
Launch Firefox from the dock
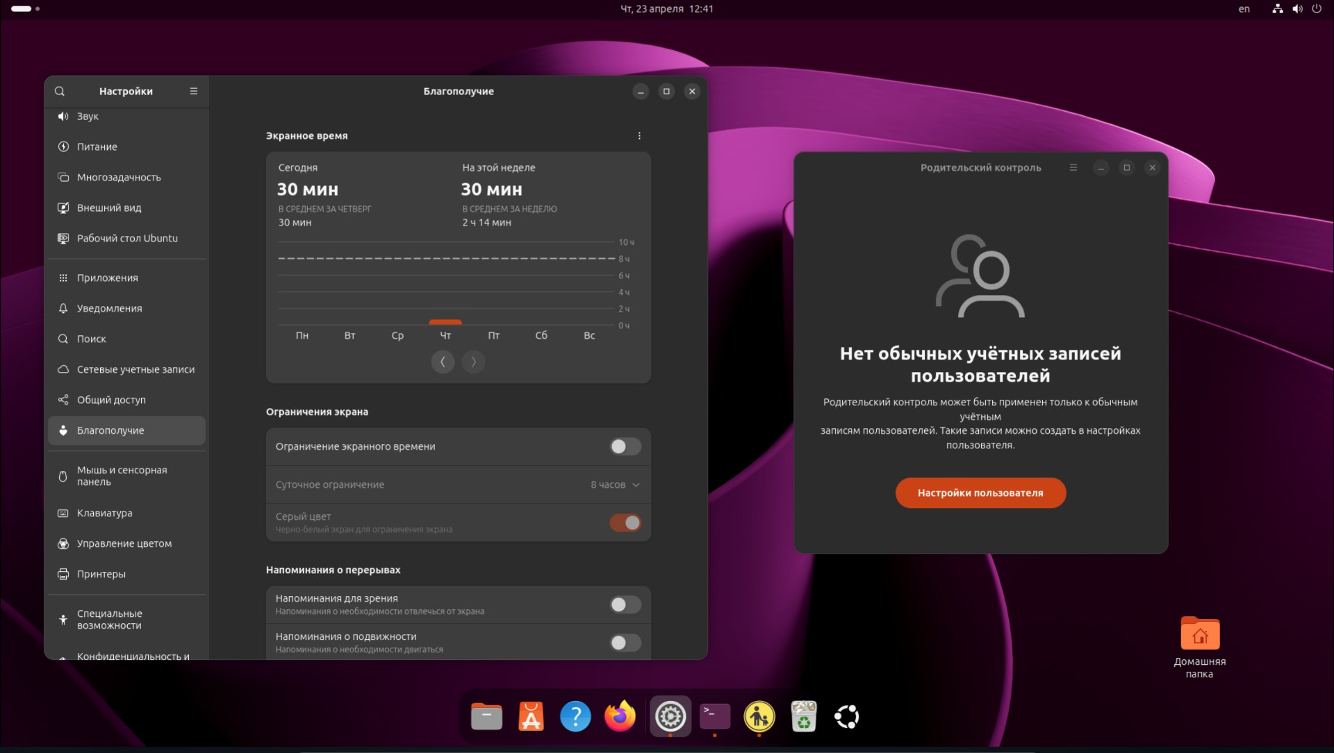620,716
